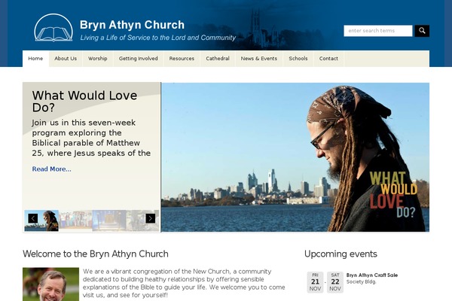452x301 pixels.
Task: Click the Living a Life of Service tagline
Action: click(158, 38)
